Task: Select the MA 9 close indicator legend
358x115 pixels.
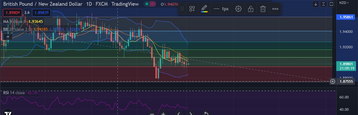Action: pyautogui.click(x=15, y=21)
